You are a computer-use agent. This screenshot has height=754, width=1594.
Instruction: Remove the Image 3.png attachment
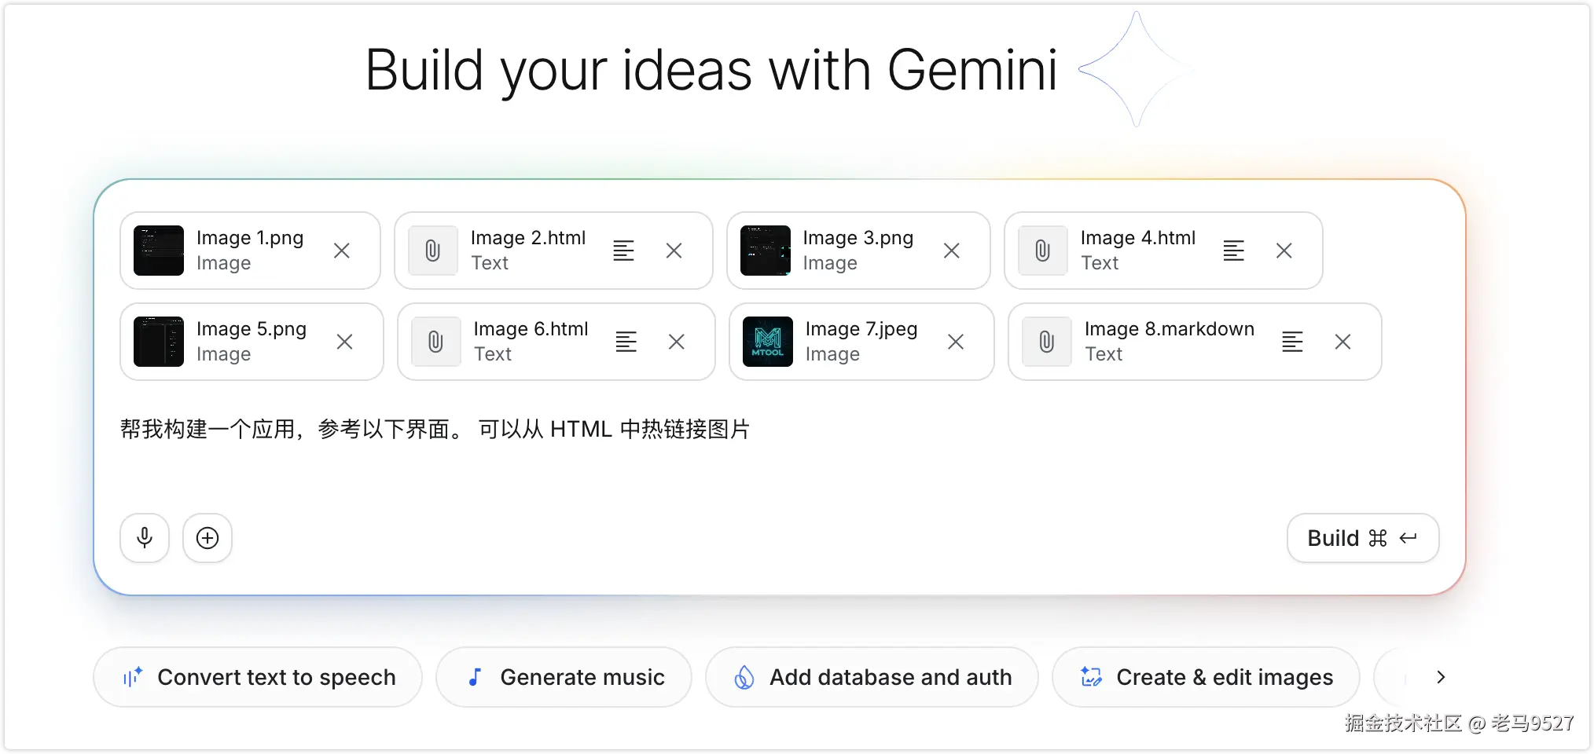pos(952,251)
